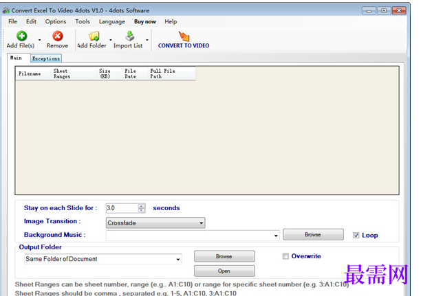Open the Language menu

[112, 22]
